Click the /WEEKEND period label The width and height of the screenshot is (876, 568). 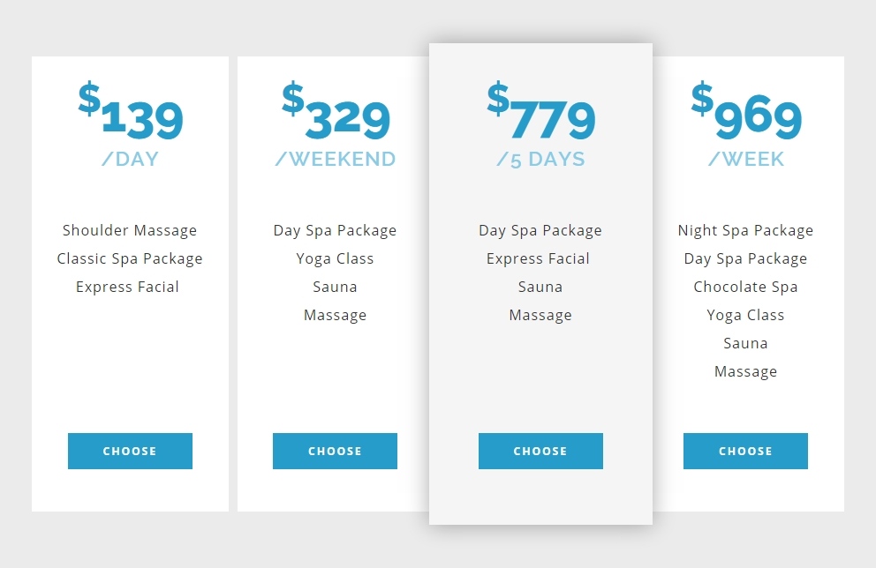pos(336,160)
